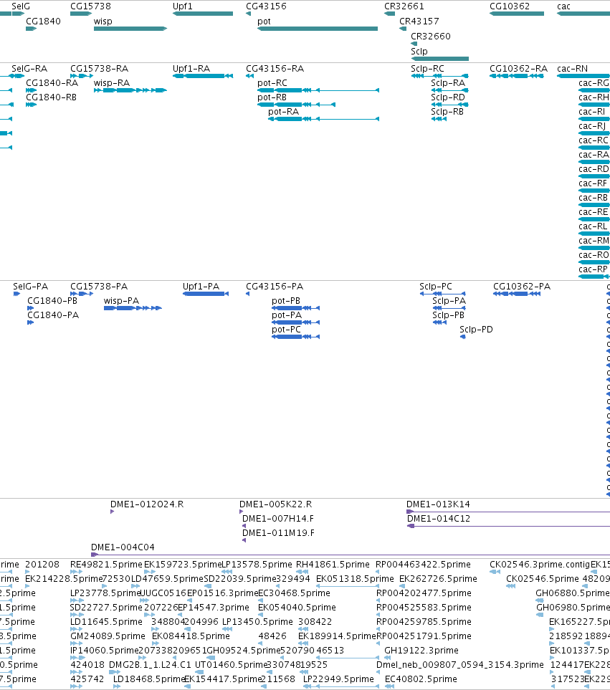
Task: Select the Sclp gene bar
Action: 439,59
